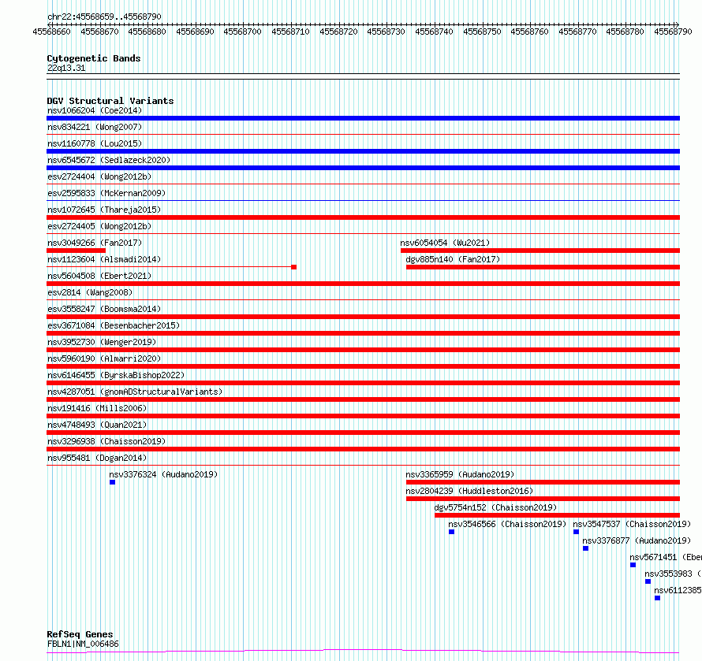
Task: Open the nsv5960190 (Almarri2020) label
Action: pos(104,358)
